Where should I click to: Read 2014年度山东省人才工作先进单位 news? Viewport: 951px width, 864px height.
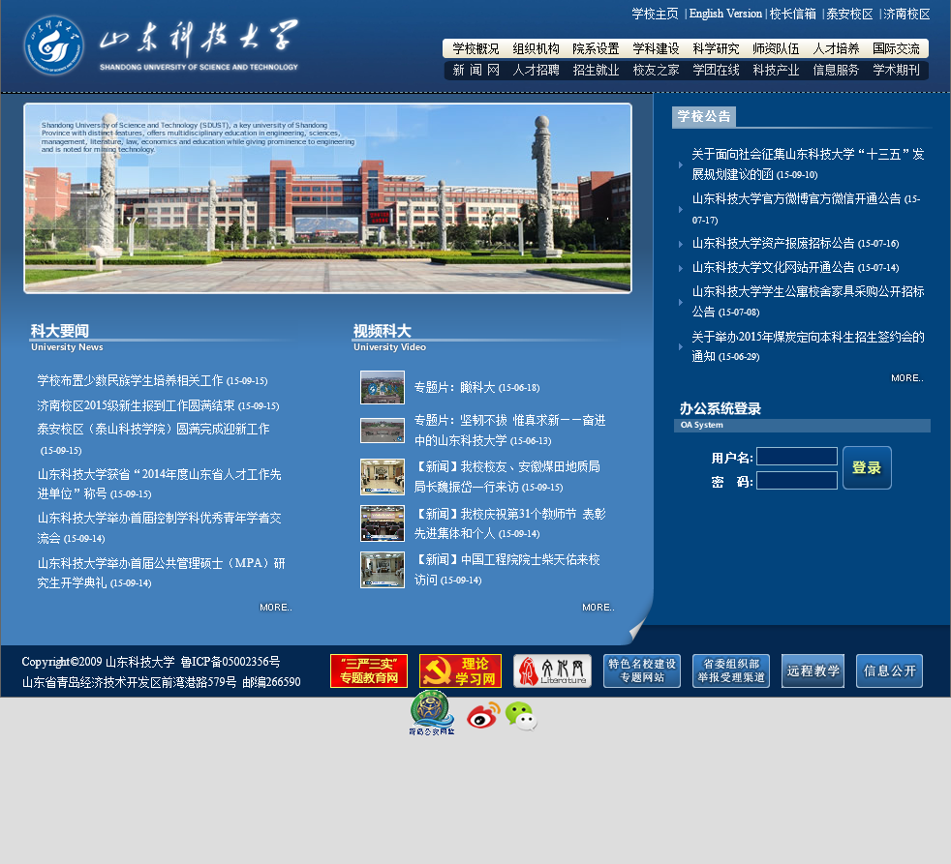[x=159, y=484]
